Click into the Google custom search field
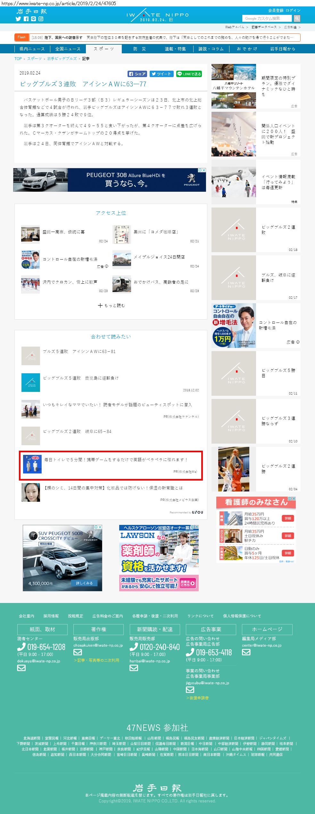This screenshot has width=315, height=814. pos(267,19)
